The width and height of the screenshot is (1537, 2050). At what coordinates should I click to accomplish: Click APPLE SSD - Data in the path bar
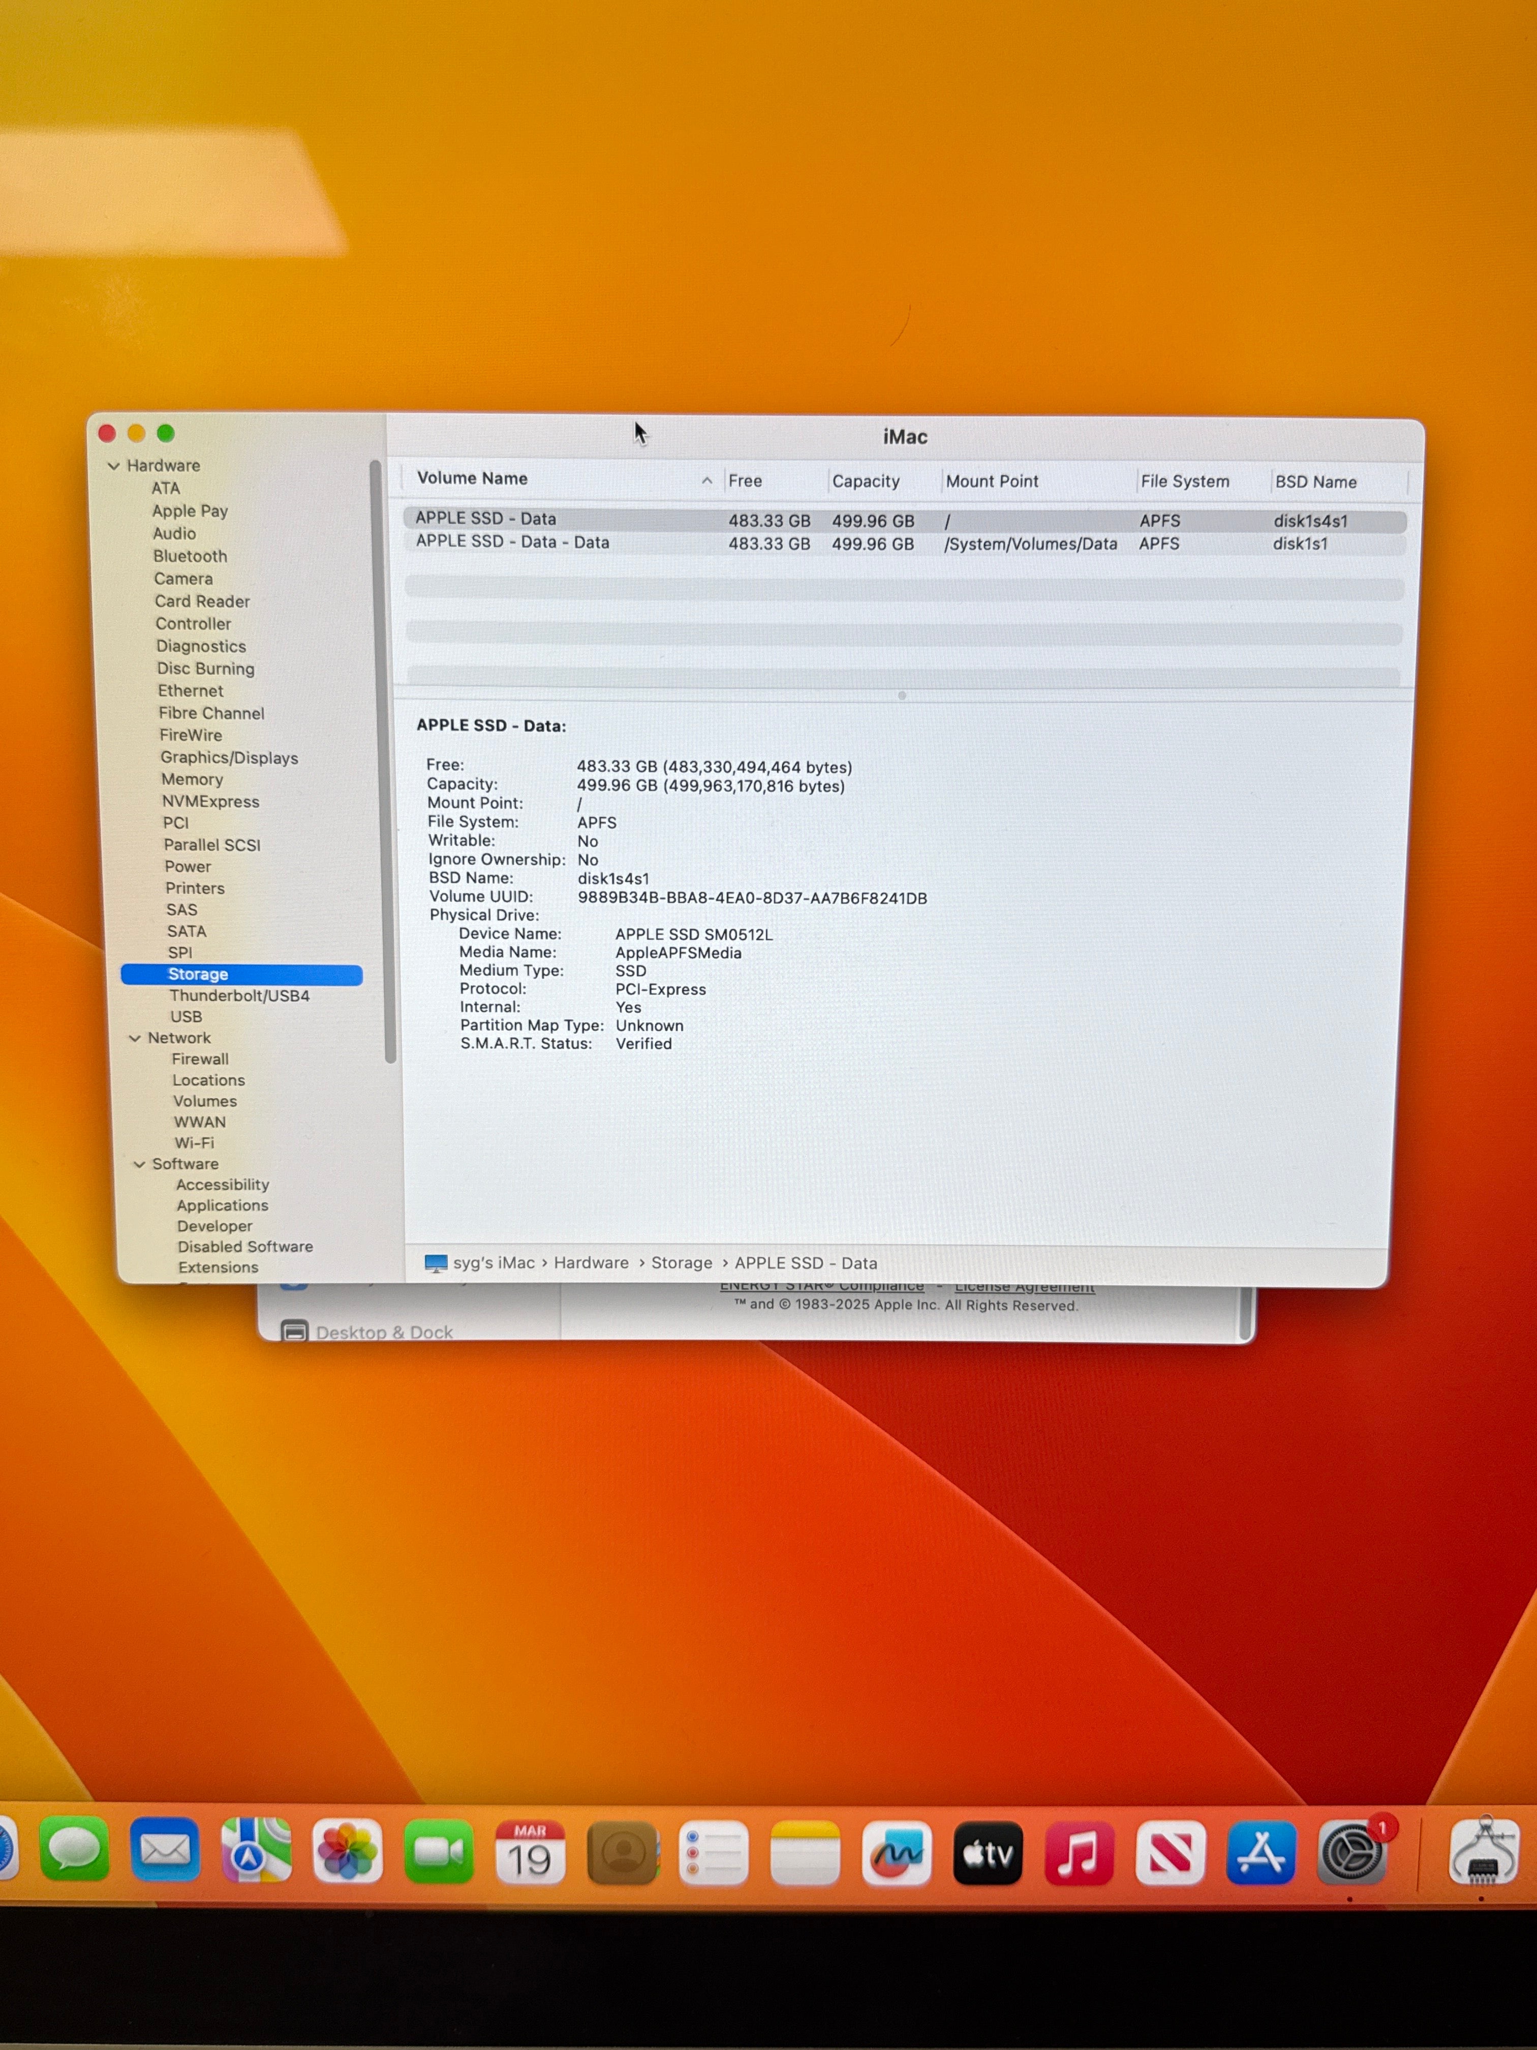point(806,1264)
